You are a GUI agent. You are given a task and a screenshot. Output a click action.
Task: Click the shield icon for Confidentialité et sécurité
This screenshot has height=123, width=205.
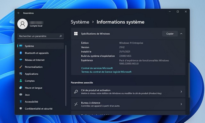click(x=20, y=109)
